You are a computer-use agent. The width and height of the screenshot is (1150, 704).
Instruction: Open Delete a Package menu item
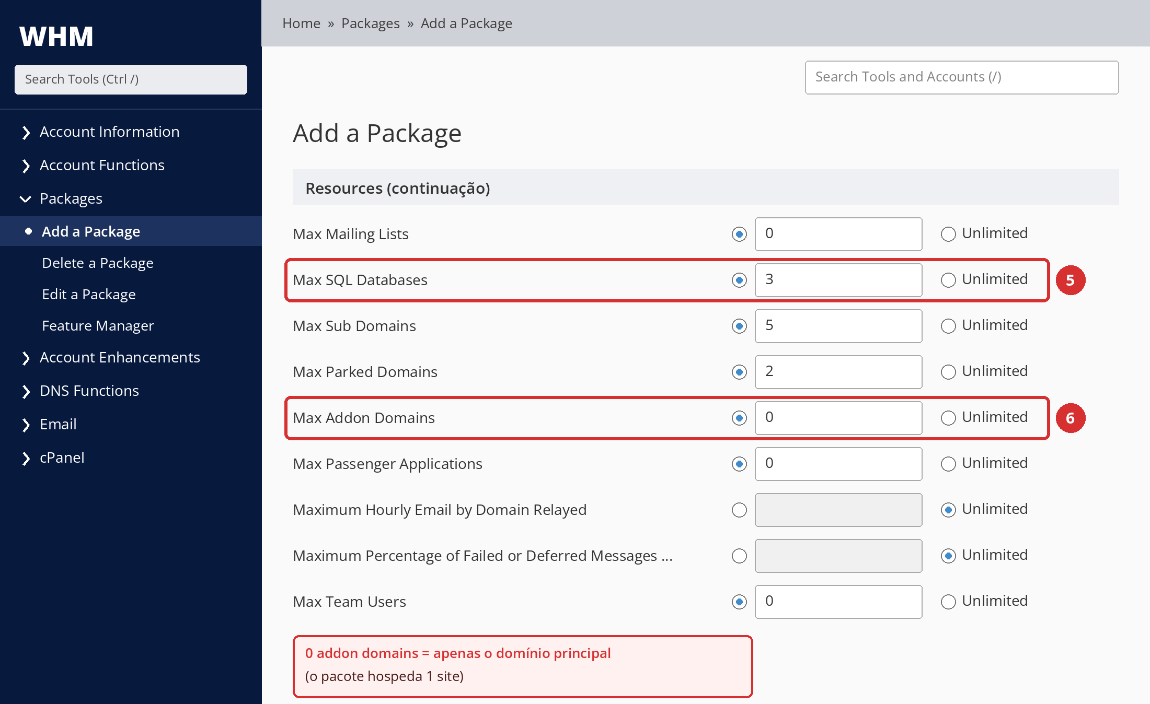click(x=98, y=263)
